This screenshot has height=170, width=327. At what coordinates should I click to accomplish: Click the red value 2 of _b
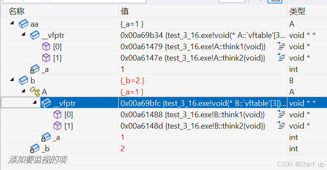coord(123,149)
